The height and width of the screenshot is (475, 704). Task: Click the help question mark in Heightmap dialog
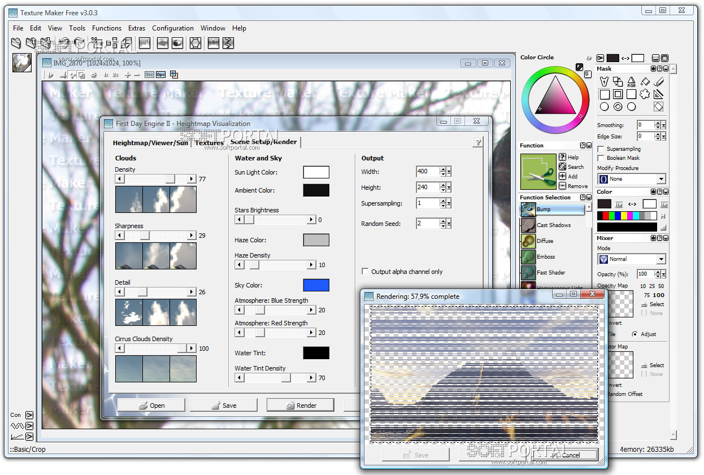coord(478,142)
